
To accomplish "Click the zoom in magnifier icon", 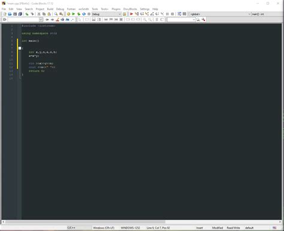I will tap(145, 20).
